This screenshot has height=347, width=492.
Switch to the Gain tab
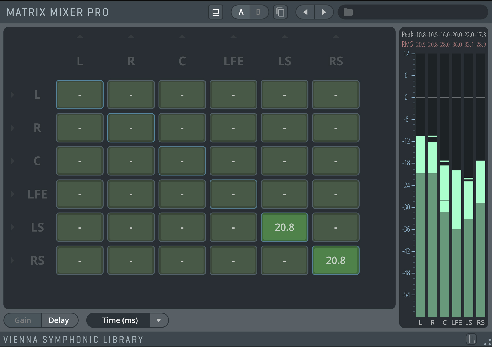[23, 320]
